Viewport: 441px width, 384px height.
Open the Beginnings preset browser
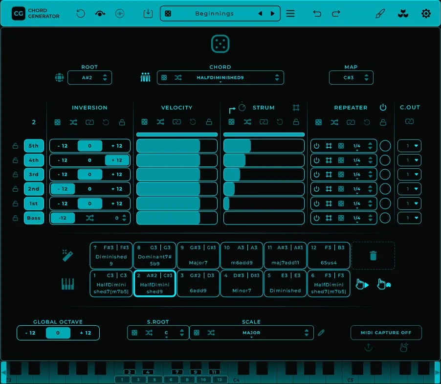[x=220, y=13]
